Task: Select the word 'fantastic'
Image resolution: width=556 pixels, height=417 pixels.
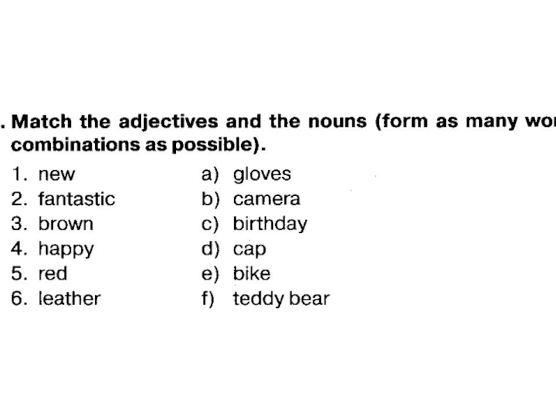Action: [76, 199]
